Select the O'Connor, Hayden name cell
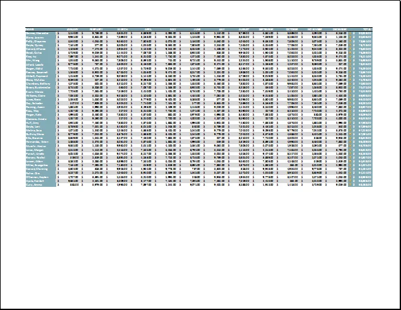 [x=40, y=177]
